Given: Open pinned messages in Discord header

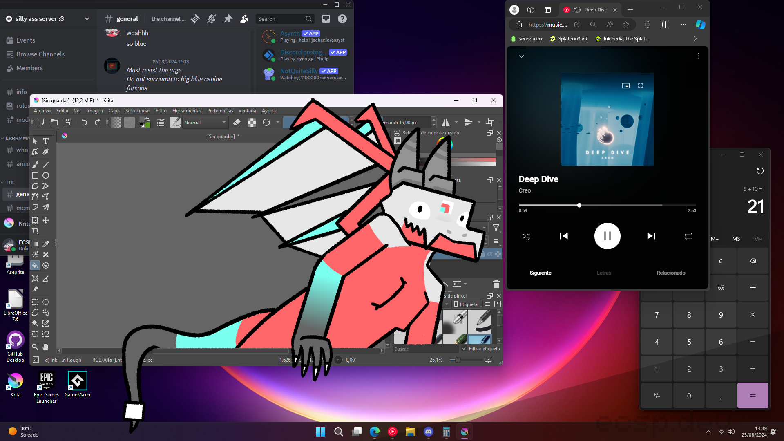Looking at the screenshot, I should click(228, 19).
